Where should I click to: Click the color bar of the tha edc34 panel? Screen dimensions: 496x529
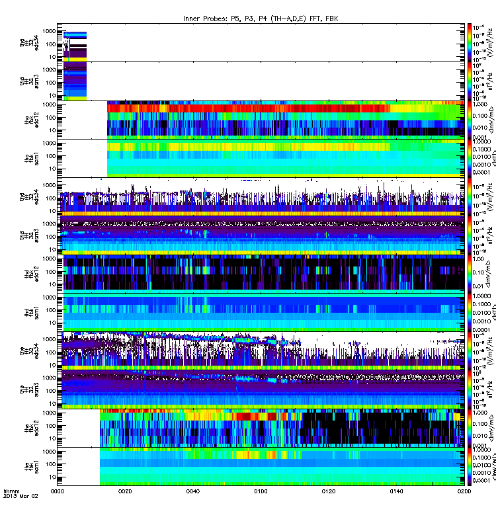(470, 42)
